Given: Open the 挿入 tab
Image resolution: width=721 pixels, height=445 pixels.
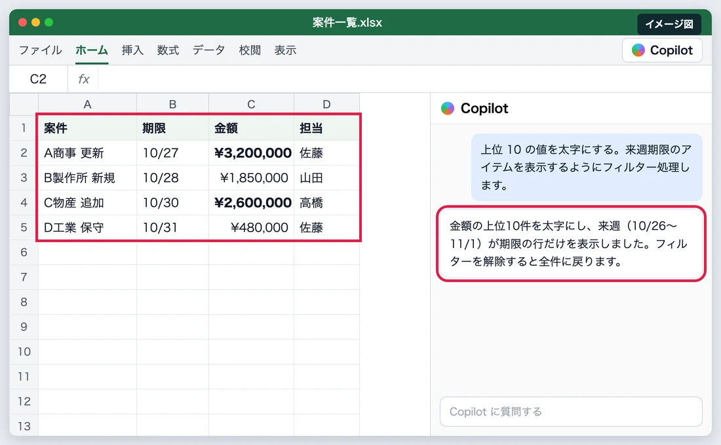Looking at the screenshot, I should pyautogui.click(x=132, y=50).
